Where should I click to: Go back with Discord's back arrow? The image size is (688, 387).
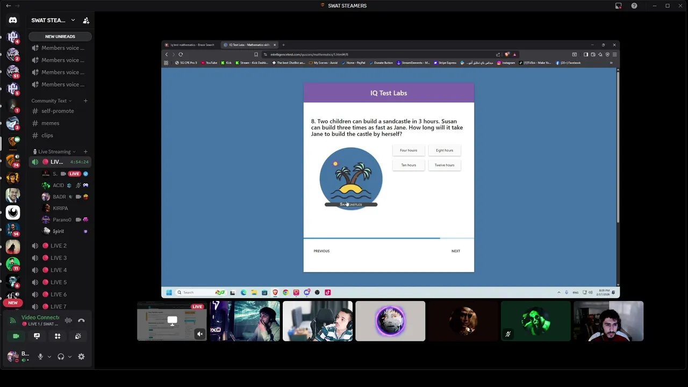tap(8, 5)
